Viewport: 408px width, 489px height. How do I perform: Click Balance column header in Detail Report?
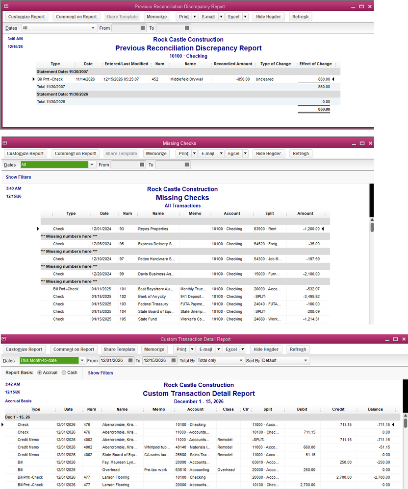click(x=376, y=409)
